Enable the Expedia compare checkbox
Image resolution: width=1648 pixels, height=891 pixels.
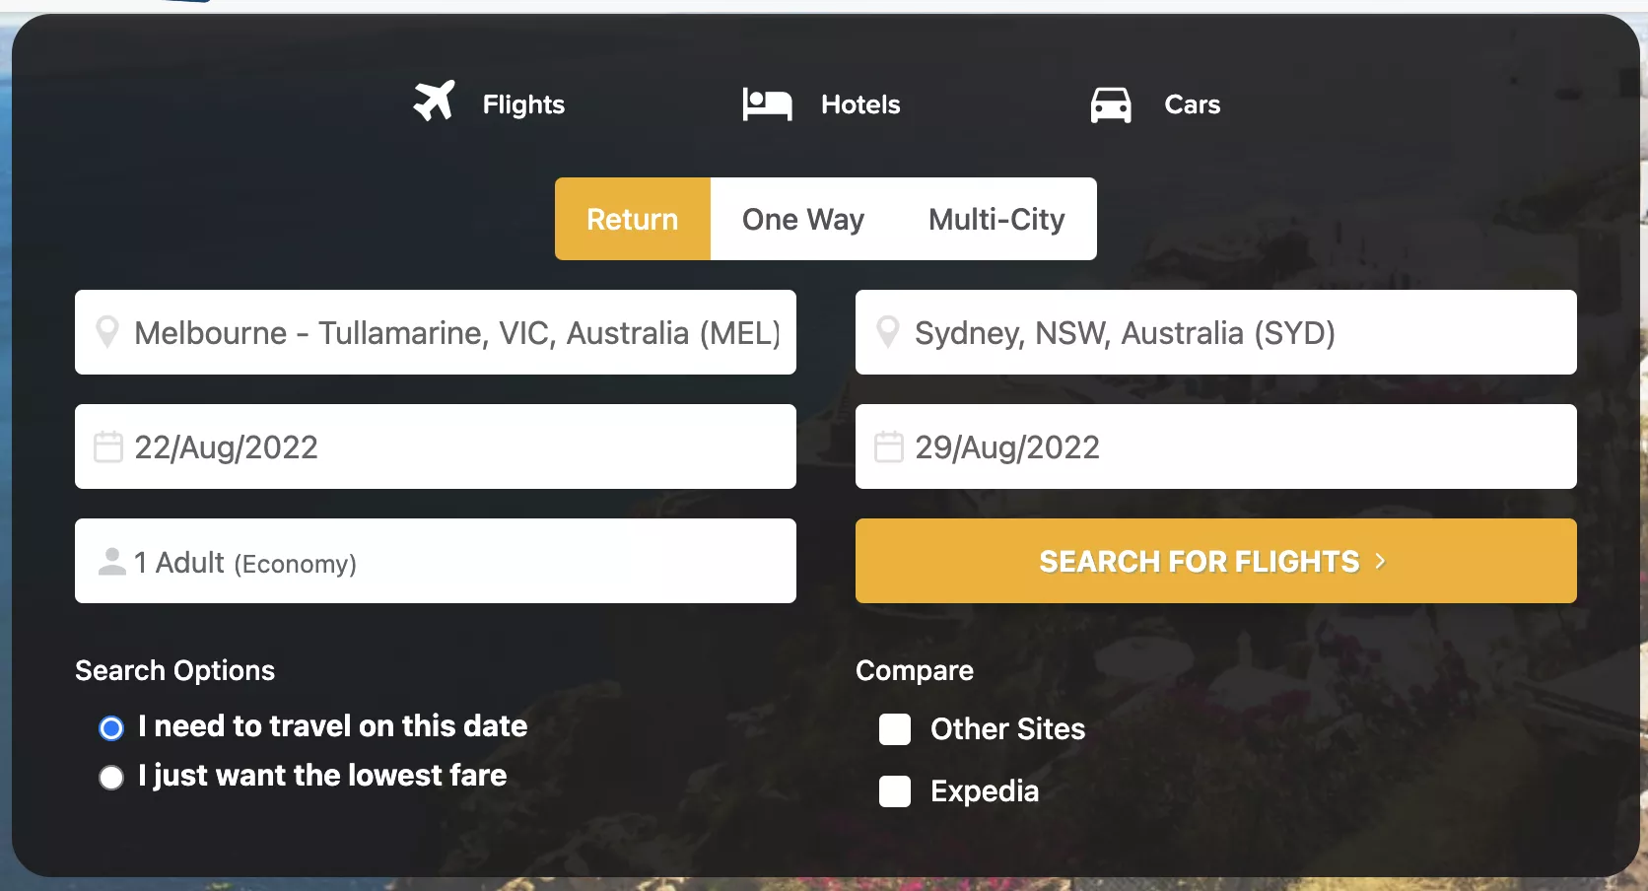[895, 791]
